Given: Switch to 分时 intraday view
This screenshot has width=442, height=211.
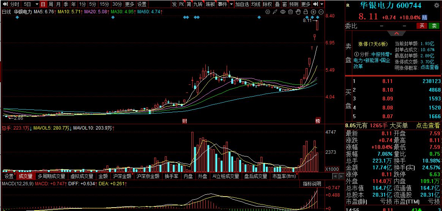Looking at the screenshot, I should 14,4.
